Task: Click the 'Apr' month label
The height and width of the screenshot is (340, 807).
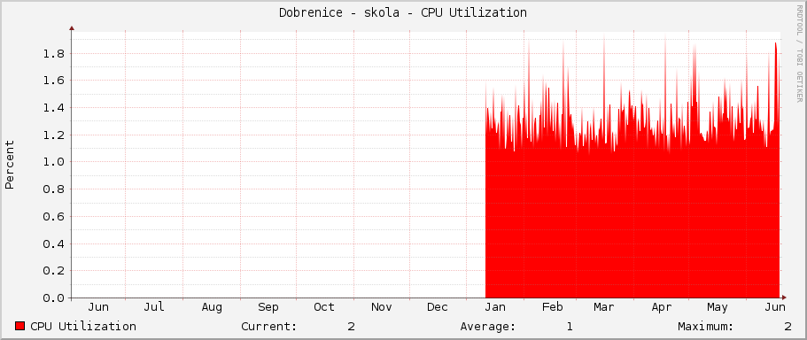Action: (x=662, y=307)
